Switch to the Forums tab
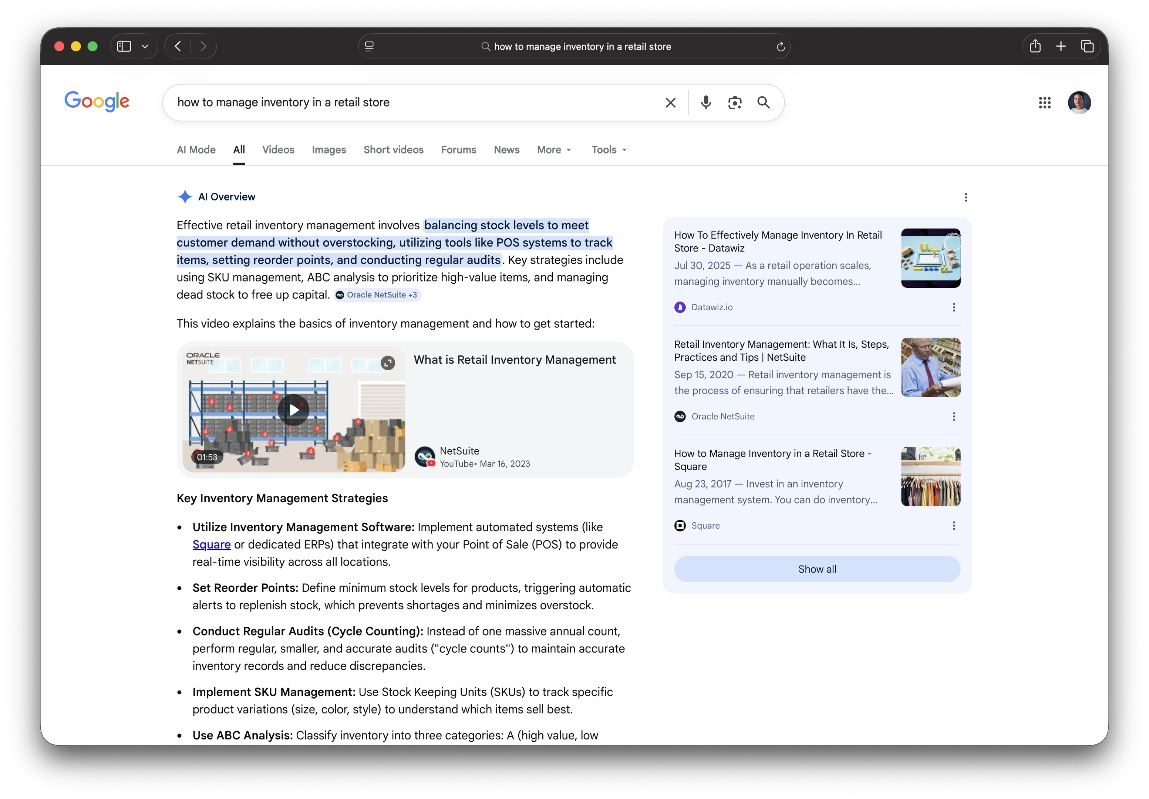Screen dimensions: 1149x799 [458, 149]
